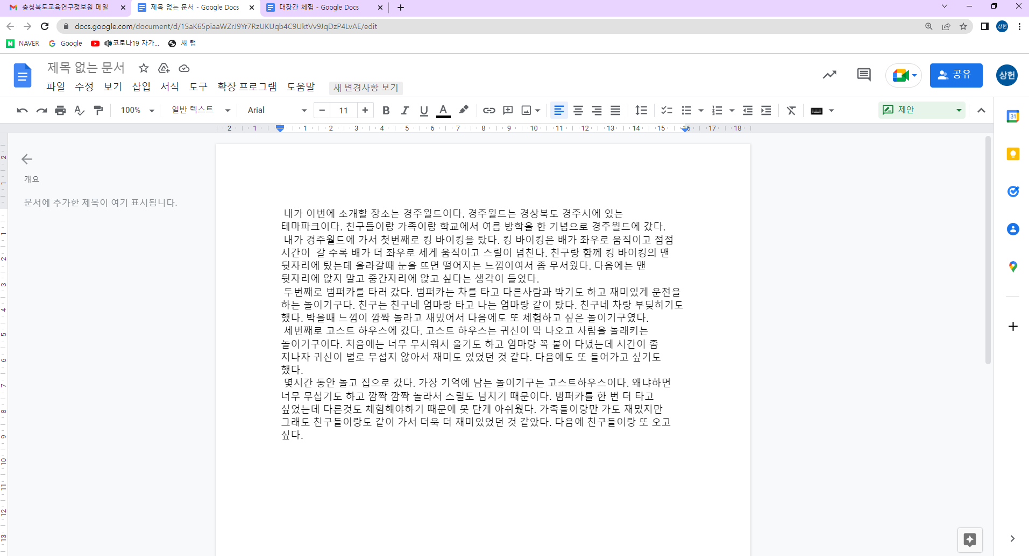The image size is (1029, 556).
Task: Open the 수정 menu
Action: [x=84, y=87]
